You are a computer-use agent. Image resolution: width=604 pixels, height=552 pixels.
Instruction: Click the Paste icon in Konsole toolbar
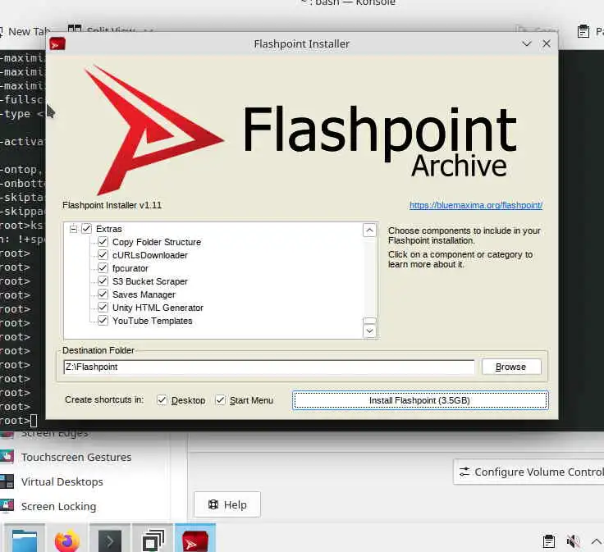click(x=583, y=31)
